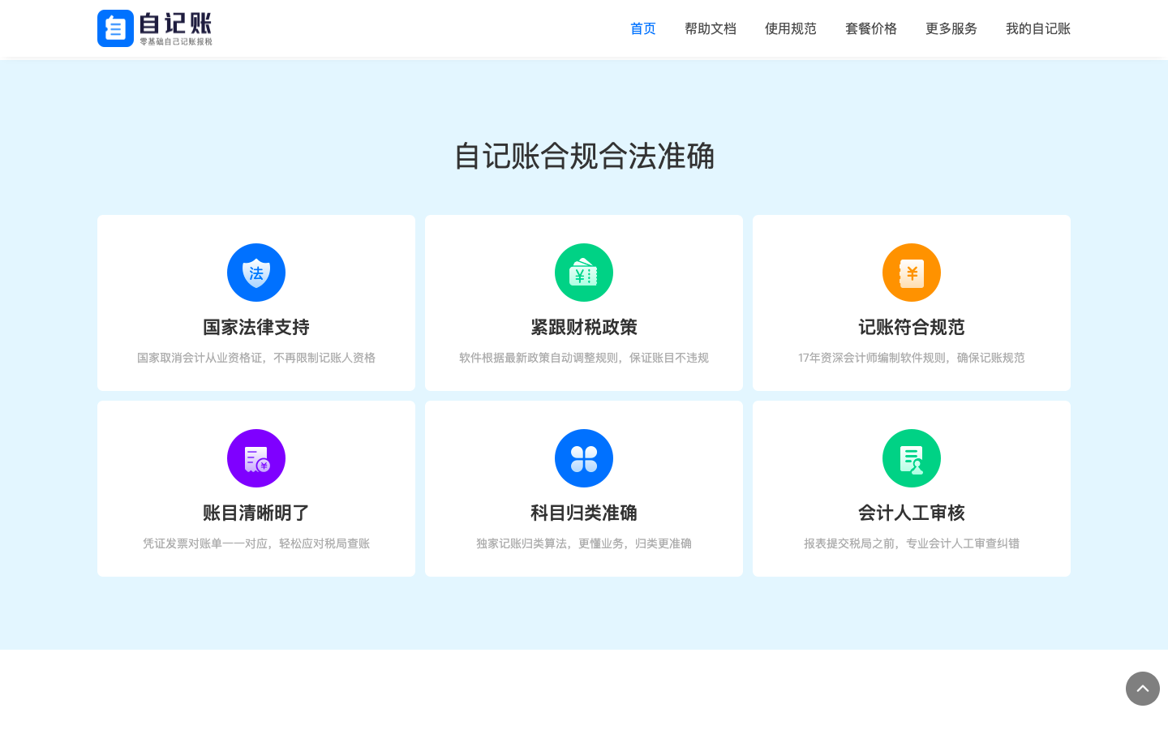Click the orange ¥ document icon for 记账符合规范
This screenshot has height=730, width=1168.
tap(911, 273)
